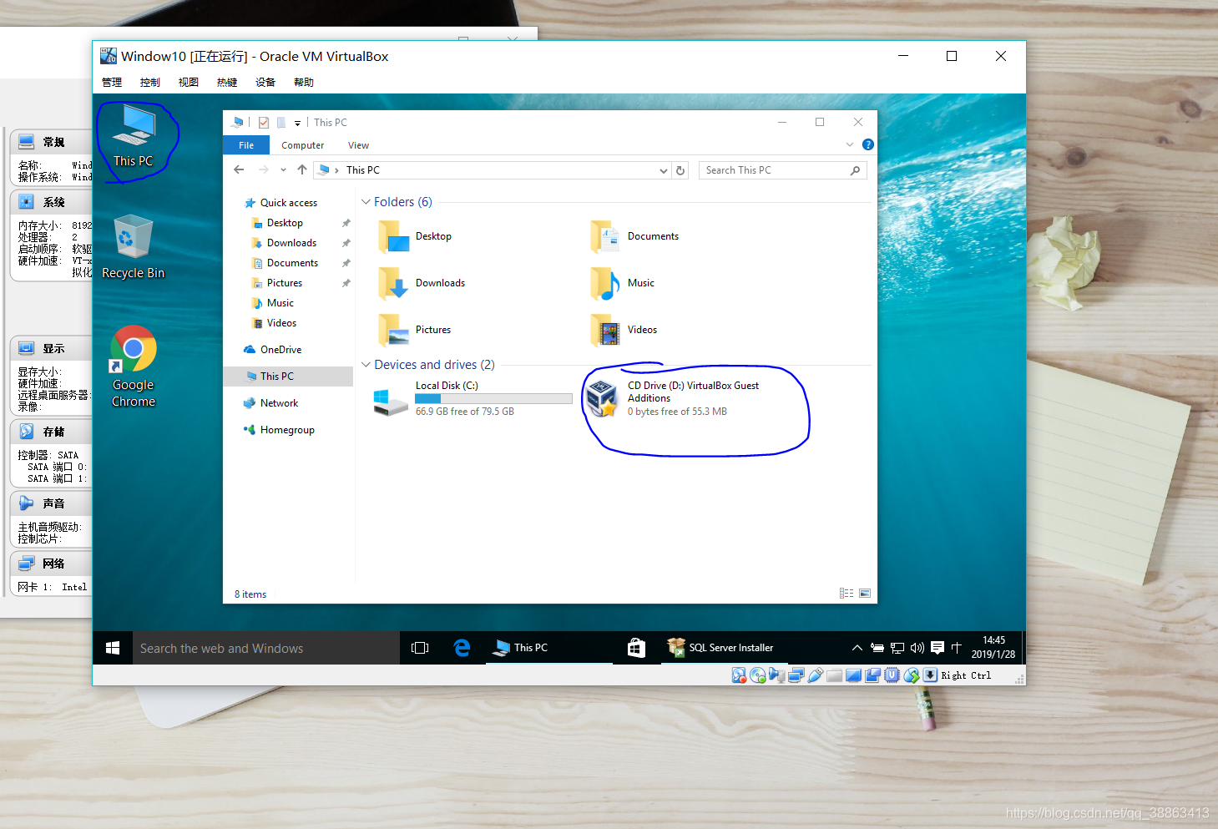Go back with the Explorer Back arrow

240,169
